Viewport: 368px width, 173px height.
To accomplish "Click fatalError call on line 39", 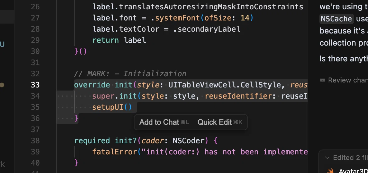I will [x=115, y=152].
